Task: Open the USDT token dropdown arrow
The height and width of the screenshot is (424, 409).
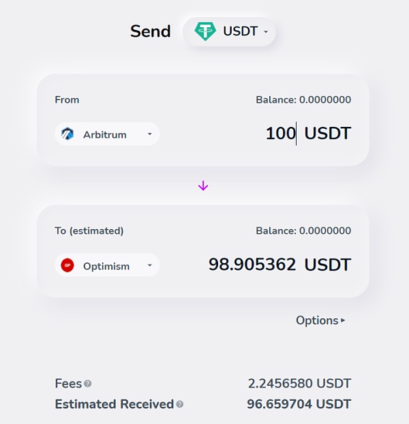Action: 266,32
